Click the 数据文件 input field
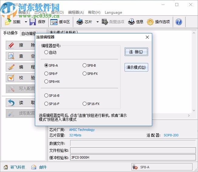This screenshot has height=172, width=198. (x=133, y=143)
